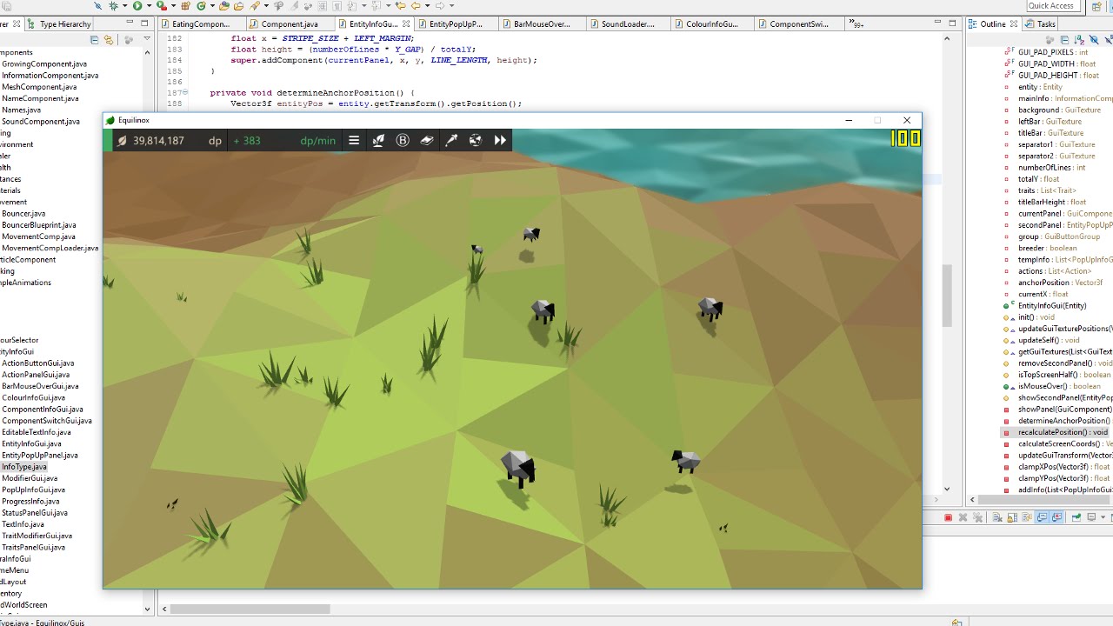This screenshot has width=1113, height=626.
Task: Click the Quick Access search field
Action: tap(1051, 6)
